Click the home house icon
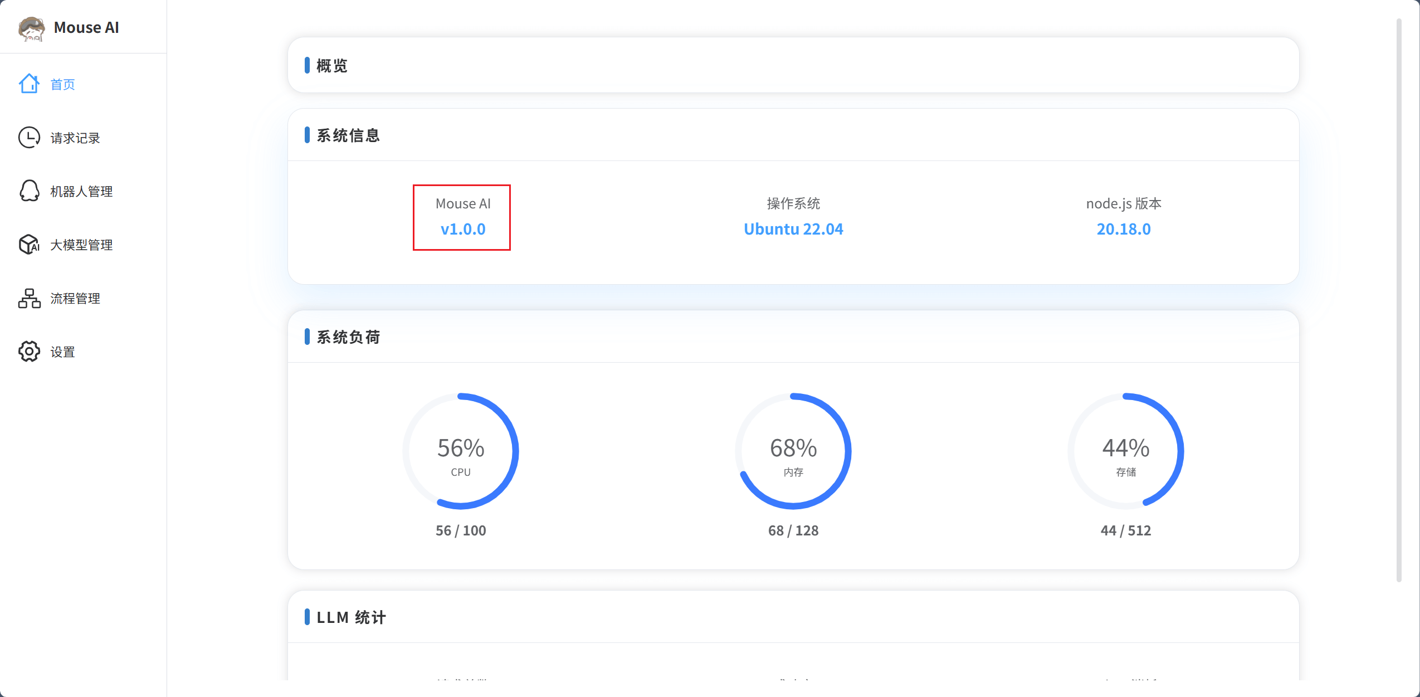 [29, 84]
